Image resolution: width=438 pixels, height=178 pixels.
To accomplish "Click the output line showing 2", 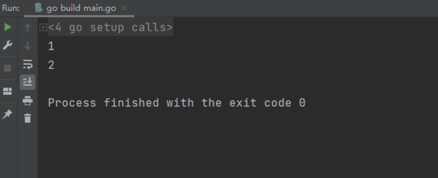I will (x=51, y=65).
